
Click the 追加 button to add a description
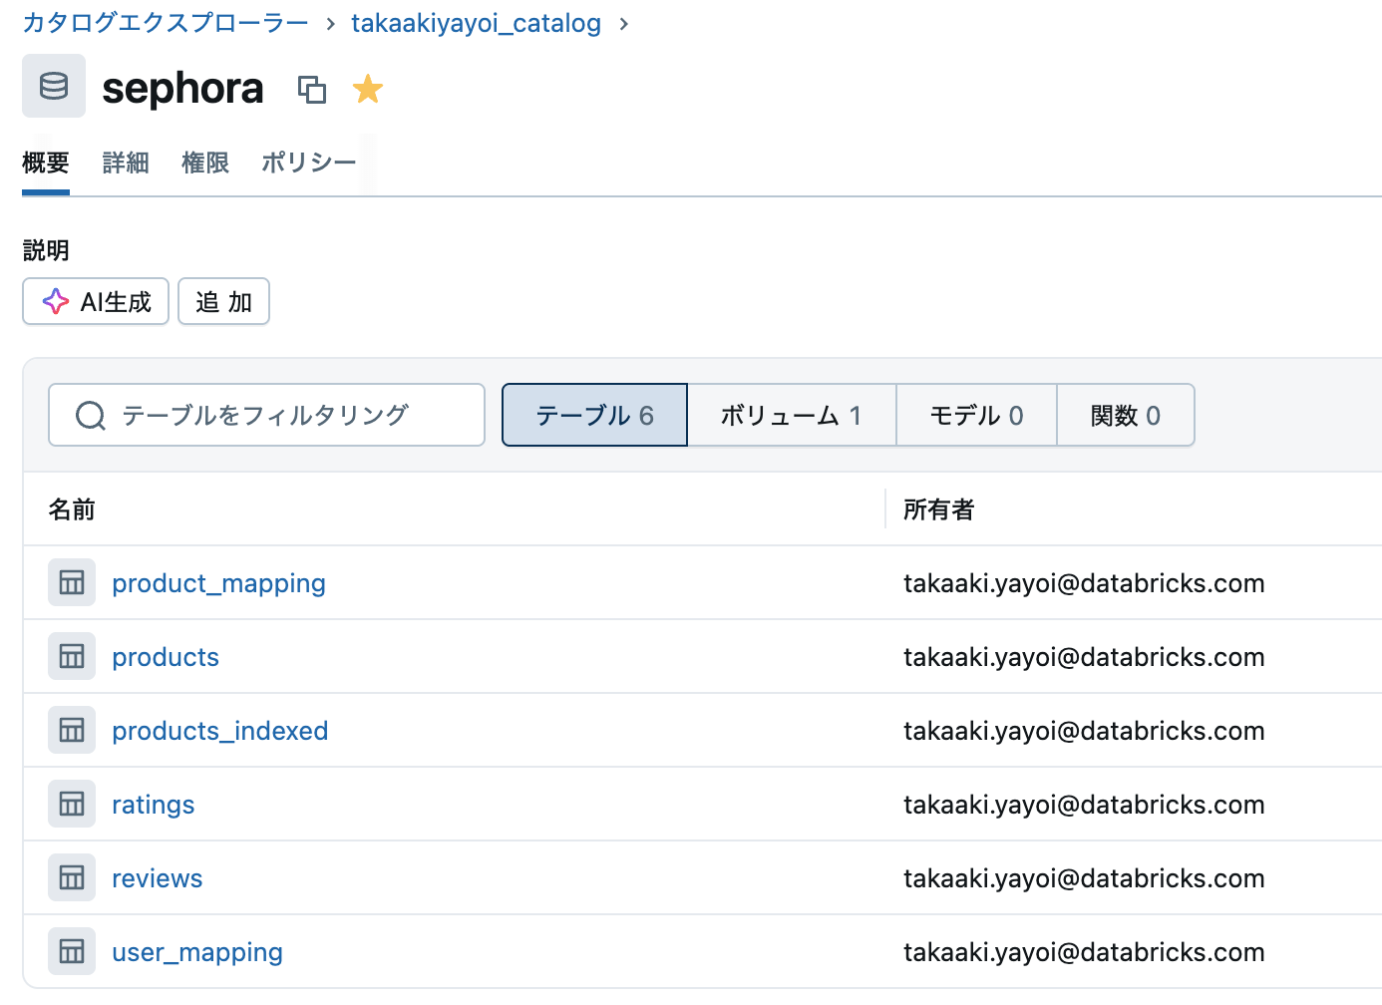(223, 301)
